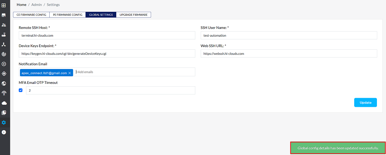This screenshot has width=386, height=155.
Task: Click the settings gear icon in sidebar
Action: click(4, 123)
